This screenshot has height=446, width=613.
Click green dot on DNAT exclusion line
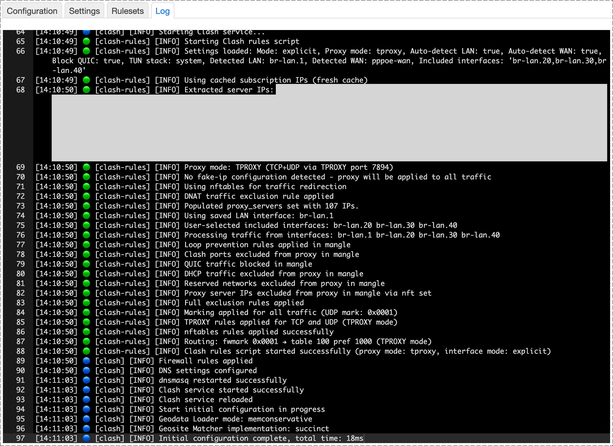[x=86, y=196]
